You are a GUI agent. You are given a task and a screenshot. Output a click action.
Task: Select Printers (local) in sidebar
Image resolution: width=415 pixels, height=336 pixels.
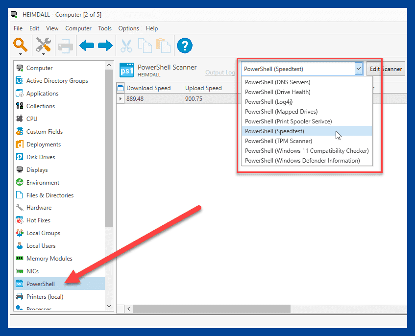(60, 297)
